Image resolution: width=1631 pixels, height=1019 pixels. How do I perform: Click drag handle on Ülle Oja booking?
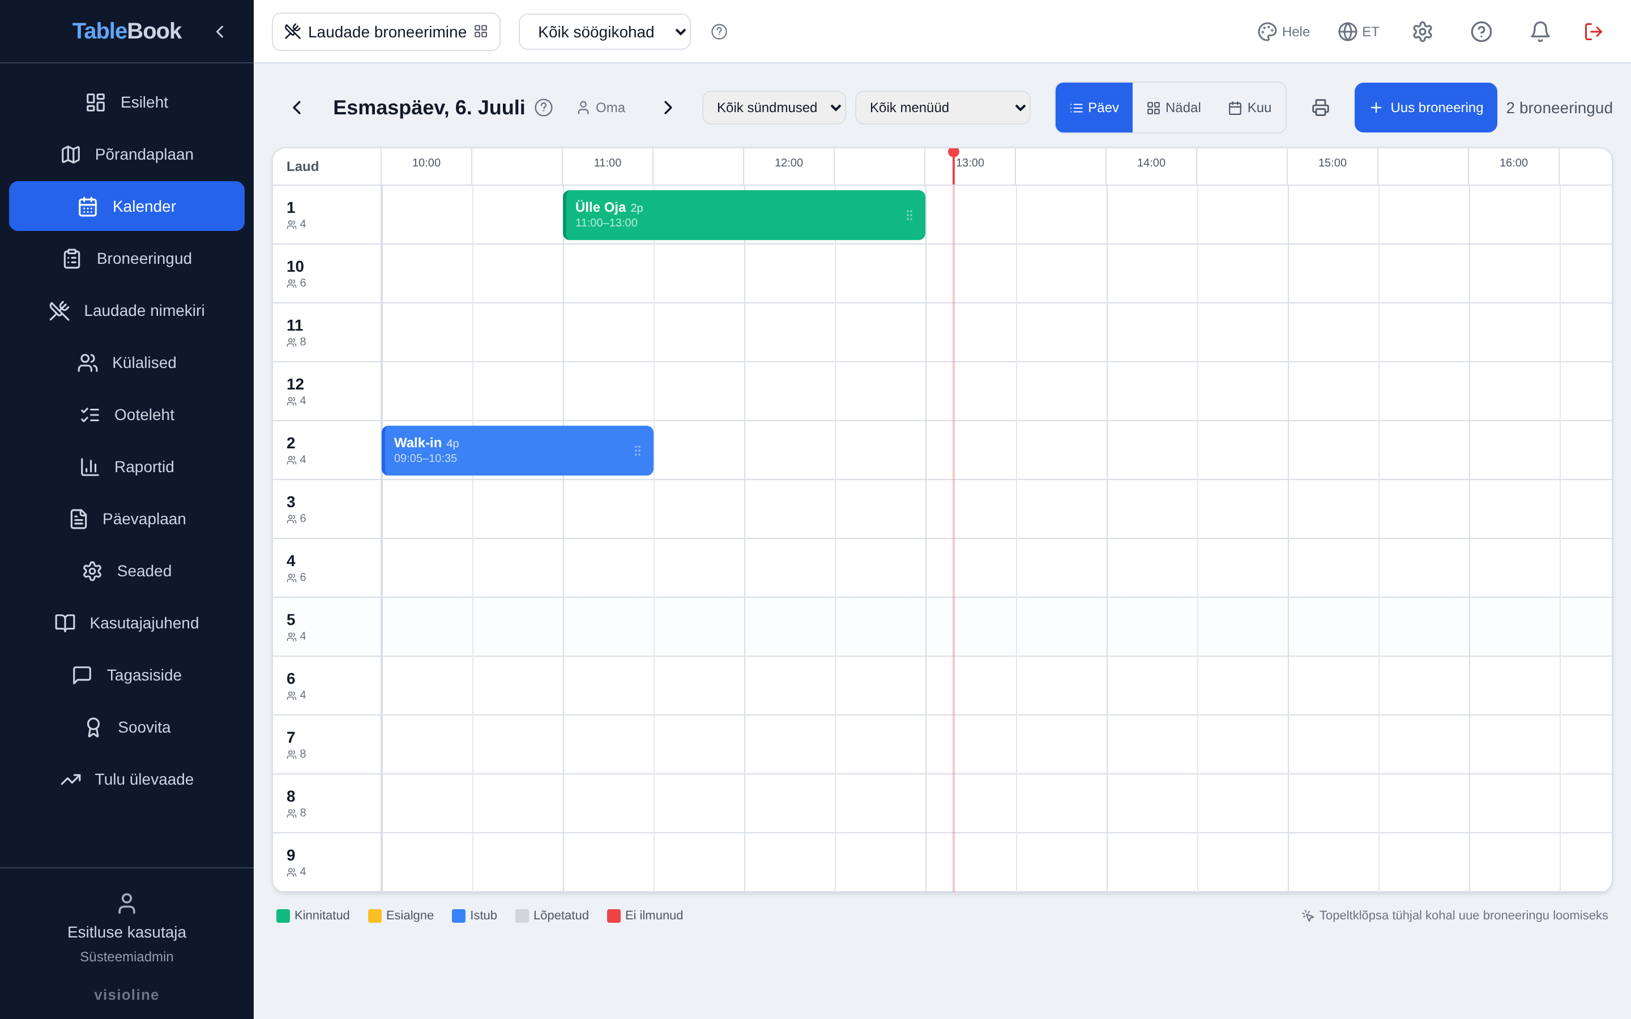pos(909,215)
